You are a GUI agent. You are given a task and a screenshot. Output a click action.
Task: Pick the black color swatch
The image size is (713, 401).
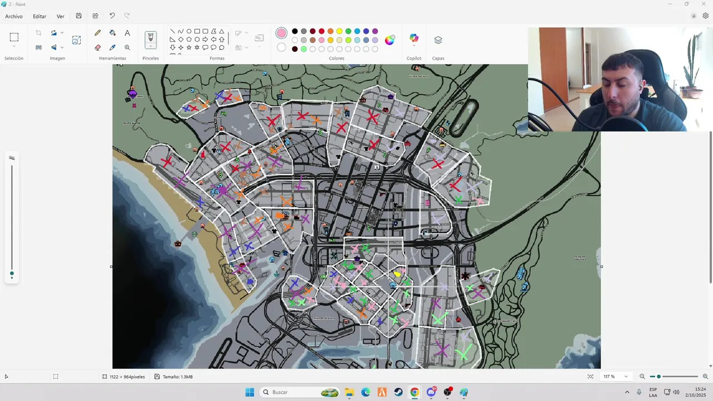click(295, 31)
